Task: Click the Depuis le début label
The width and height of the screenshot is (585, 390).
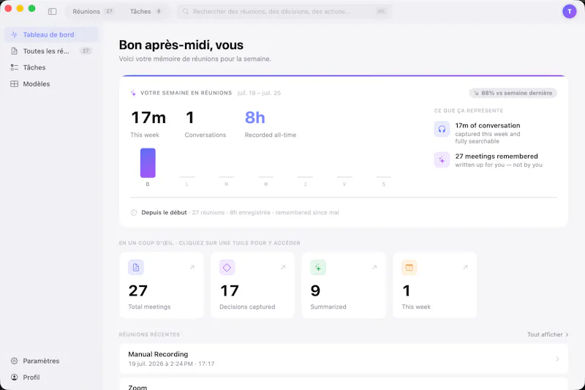Action: pos(164,212)
